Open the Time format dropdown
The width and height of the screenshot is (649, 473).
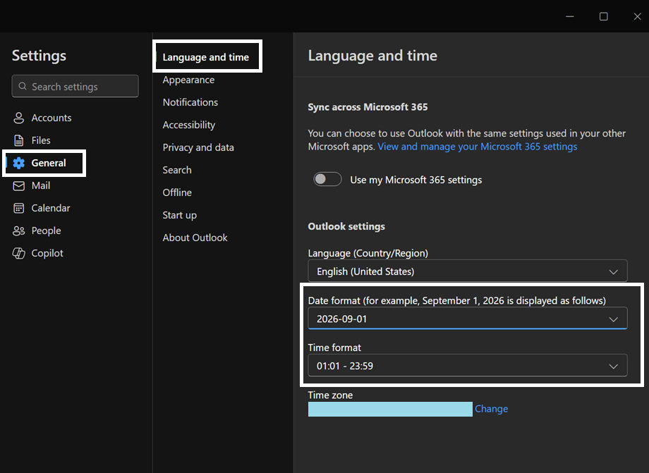click(x=467, y=366)
